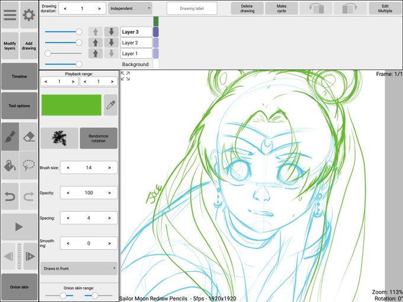The width and height of the screenshot is (403, 302).
Task: Click Layer 1's drawing cell in timeline
Action: click(156, 53)
